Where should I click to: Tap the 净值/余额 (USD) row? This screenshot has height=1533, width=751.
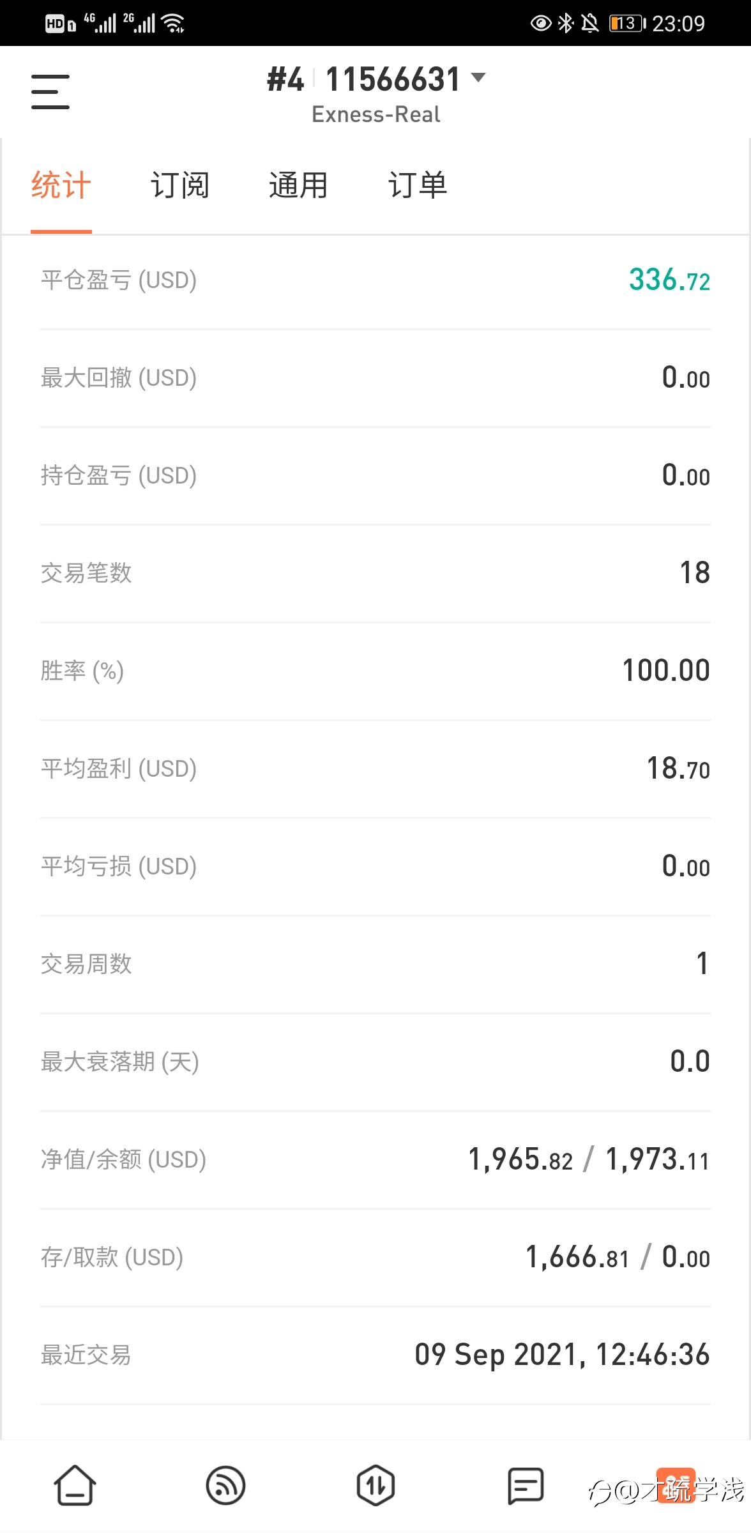(x=375, y=1159)
